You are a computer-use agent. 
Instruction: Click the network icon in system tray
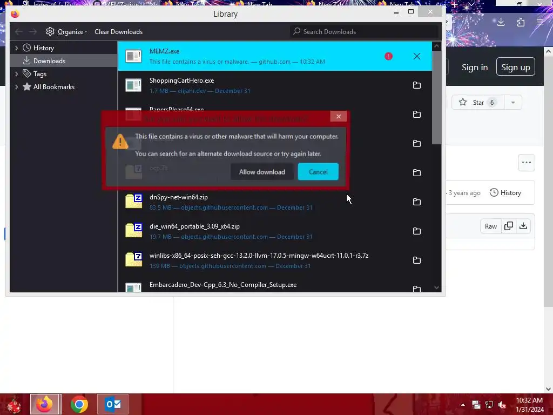(489, 405)
